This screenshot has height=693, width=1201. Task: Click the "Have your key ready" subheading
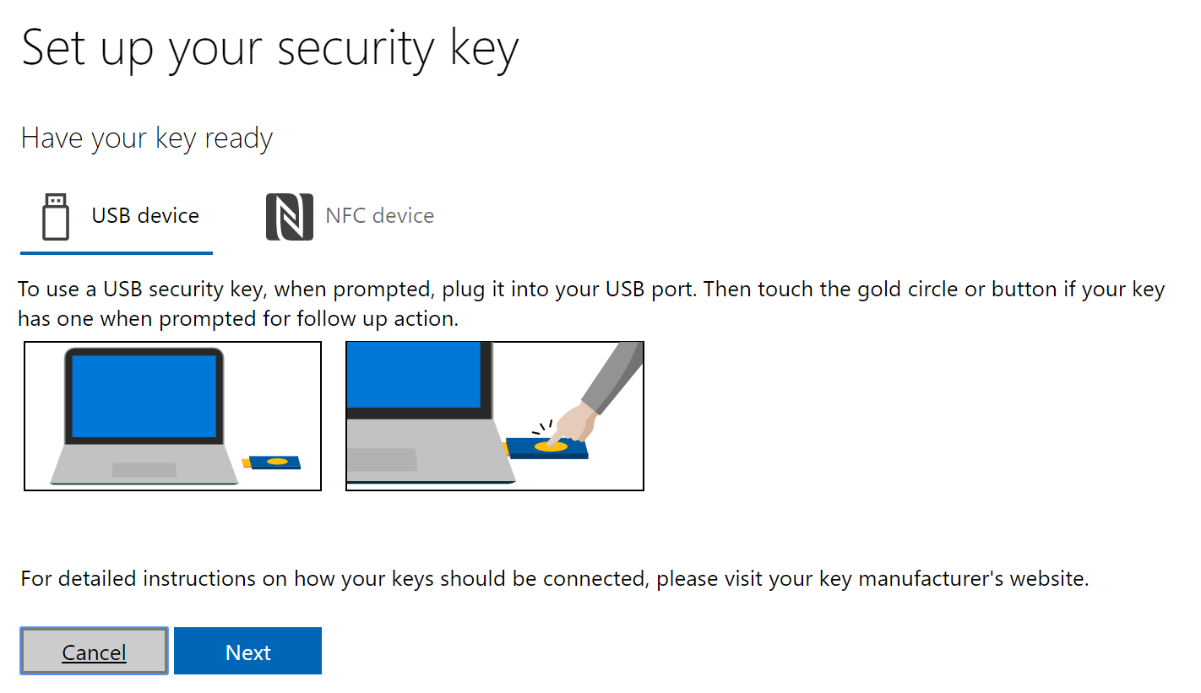click(x=147, y=138)
